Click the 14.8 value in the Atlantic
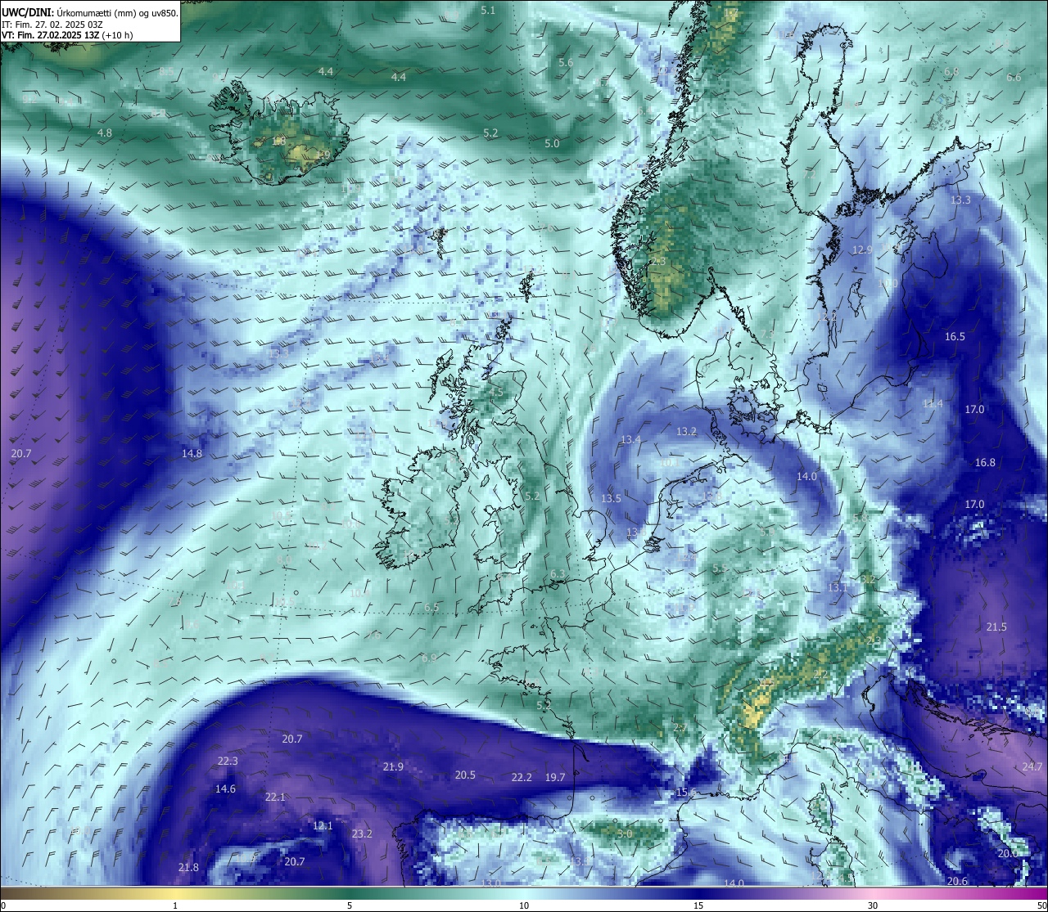1048x912 pixels. pos(192,453)
